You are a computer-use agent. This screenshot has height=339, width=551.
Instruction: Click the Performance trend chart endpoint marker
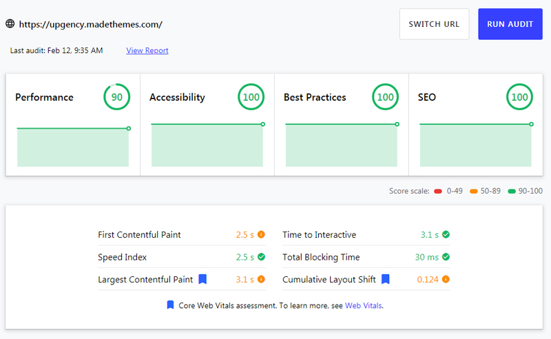pyautogui.click(x=129, y=128)
